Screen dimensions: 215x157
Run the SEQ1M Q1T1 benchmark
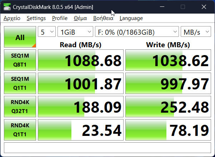tap(20, 83)
